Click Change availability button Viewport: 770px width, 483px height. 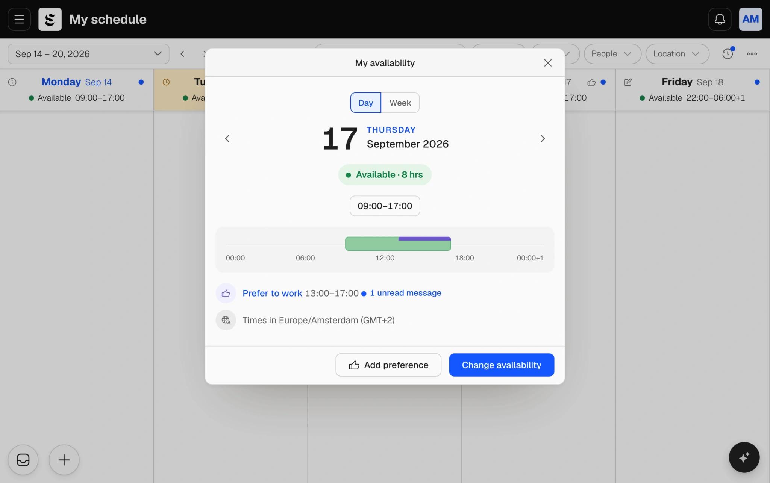coord(502,365)
